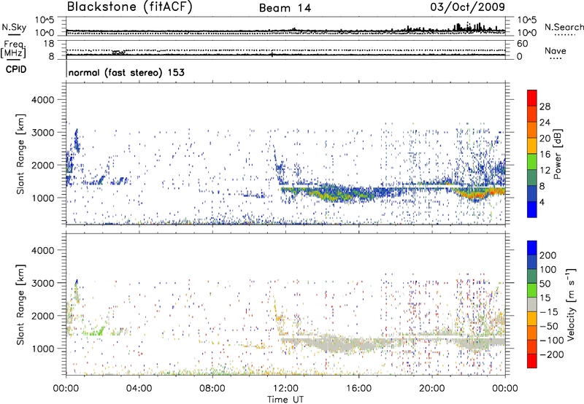The width and height of the screenshot is (584, 404).
Task: Click the 'N.Sky' legend label
Action: pos(14,28)
